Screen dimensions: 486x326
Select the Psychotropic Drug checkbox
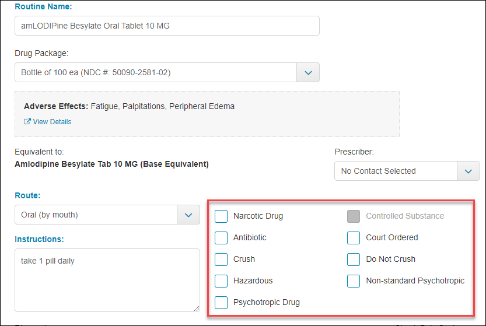(221, 303)
